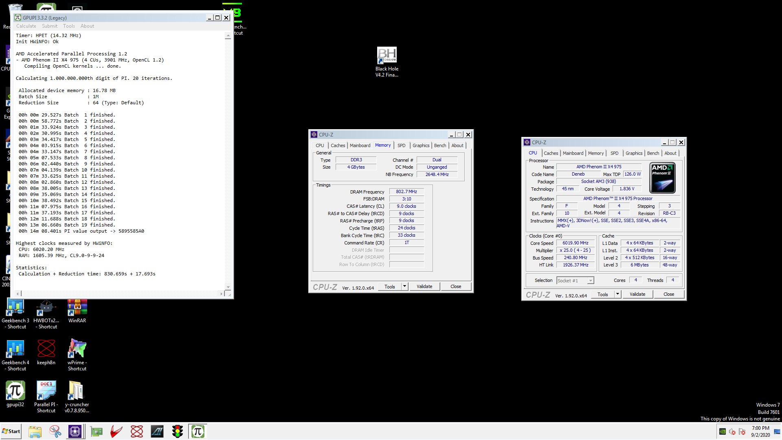The height and width of the screenshot is (440, 782).
Task: Click the Start button
Action: (11, 431)
